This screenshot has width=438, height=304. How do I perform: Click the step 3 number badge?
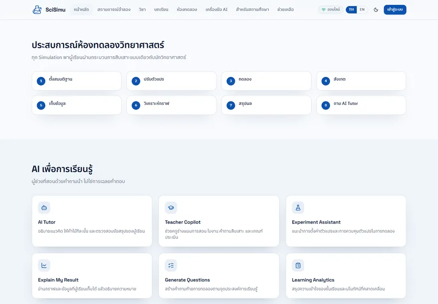tap(231, 81)
